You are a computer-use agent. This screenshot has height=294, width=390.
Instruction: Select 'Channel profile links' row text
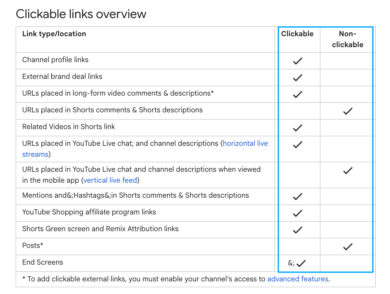coord(55,60)
